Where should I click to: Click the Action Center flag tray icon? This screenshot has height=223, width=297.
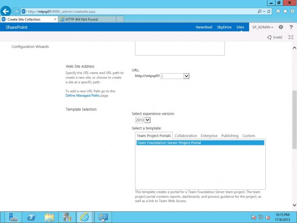254,217
